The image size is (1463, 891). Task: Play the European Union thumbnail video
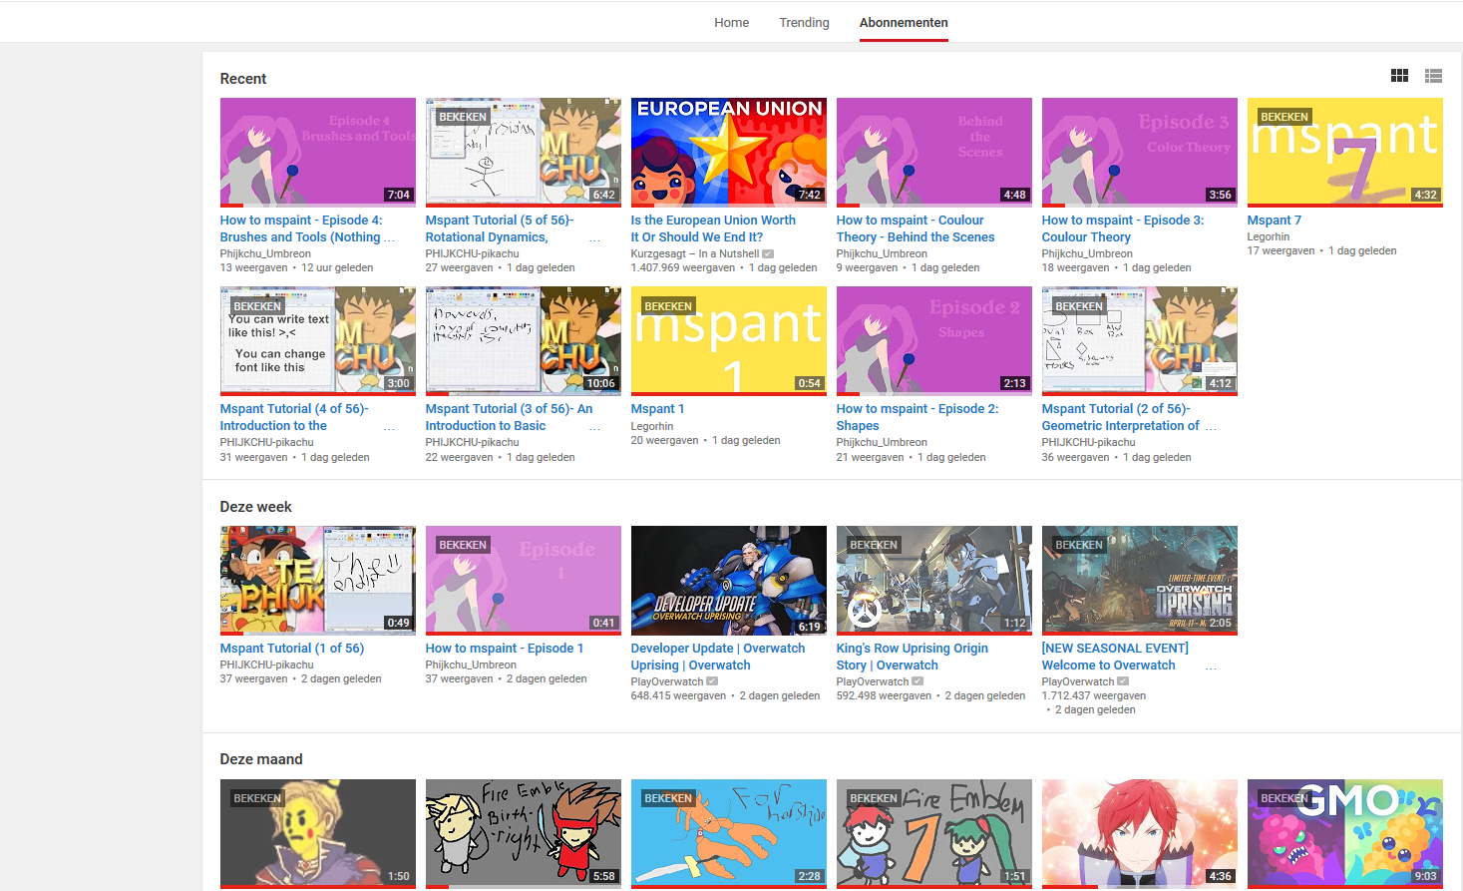pyautogui.click(x=729, y=152)
